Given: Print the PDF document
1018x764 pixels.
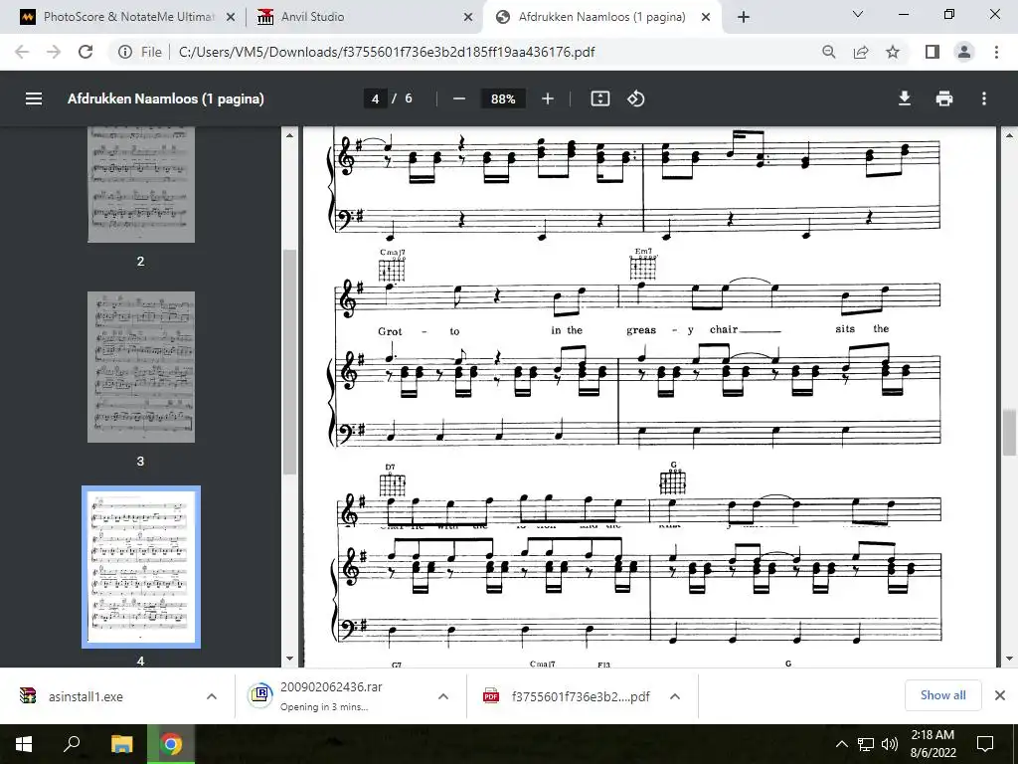Looking at the screenshot, I should pos(944,98).
